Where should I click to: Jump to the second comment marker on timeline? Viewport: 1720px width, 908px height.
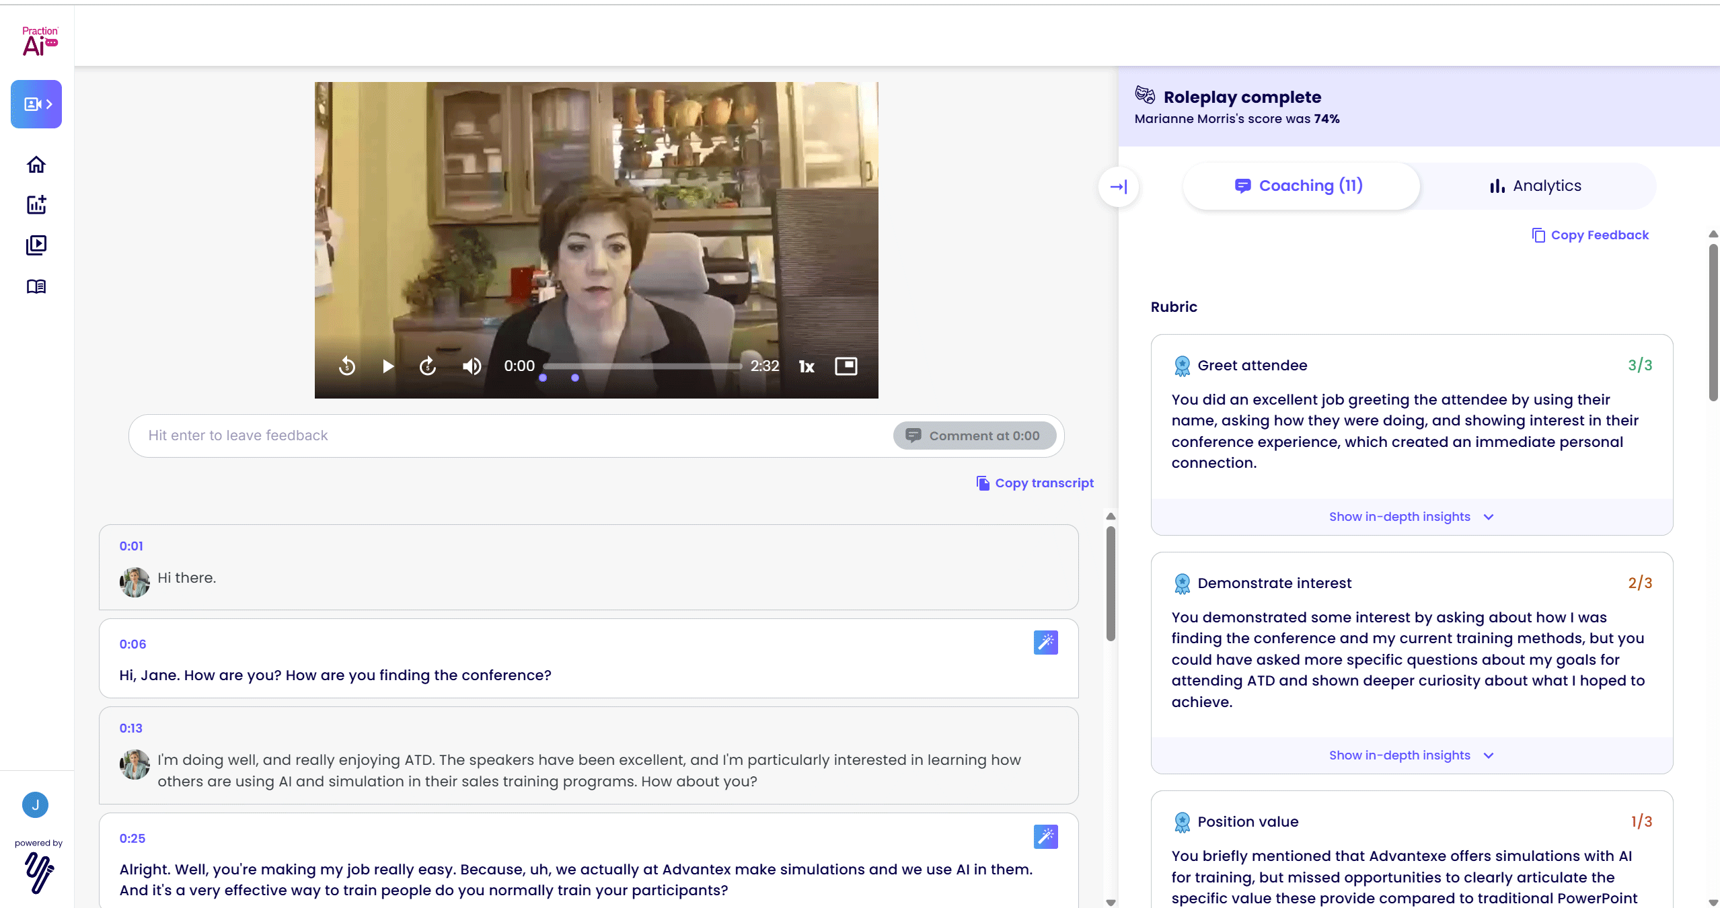(x=575, y=378)
